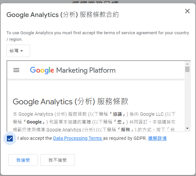The height and width of the screenshot is (176, 196).
Task: Open the hamburger menu in Marketing Platform header
Action: [16, 70]
